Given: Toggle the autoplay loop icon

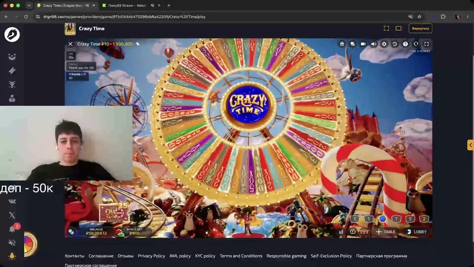Looking at the screenshot, I should coord(353,232).
